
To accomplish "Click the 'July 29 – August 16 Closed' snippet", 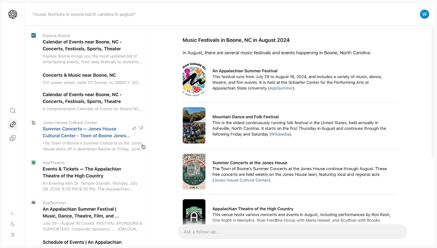I will tap(93, 226).
